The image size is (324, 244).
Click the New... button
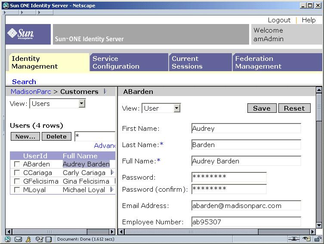pyautogui.click(x=25, y=136)
